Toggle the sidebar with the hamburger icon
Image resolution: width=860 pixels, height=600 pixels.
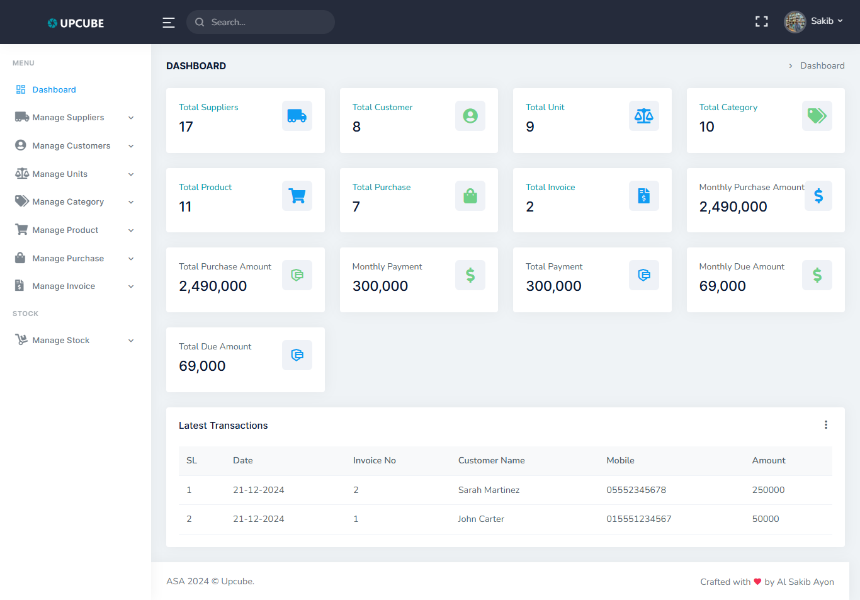169,23
